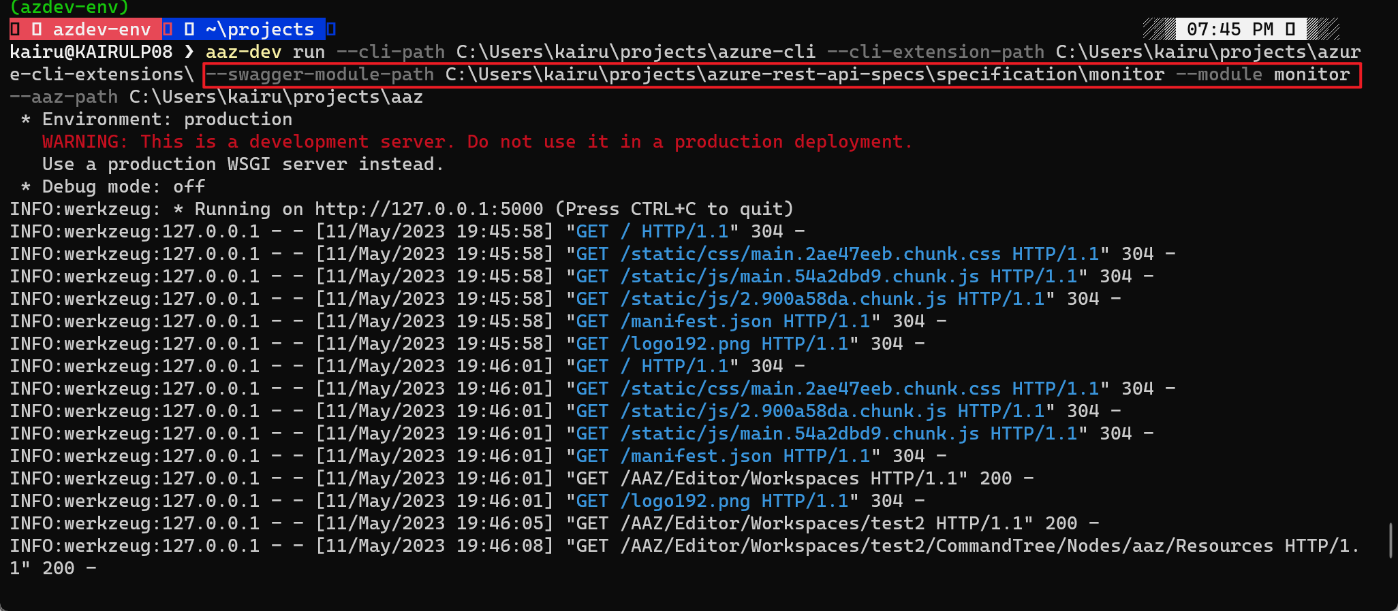Click the '--cli-extension-path' argument
Screen dimensions: 1398x611
point(935,52)
